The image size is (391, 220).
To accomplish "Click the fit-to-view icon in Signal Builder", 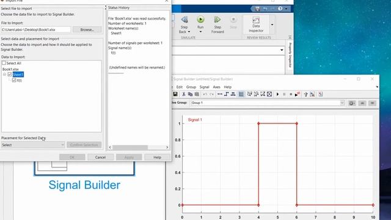I will (269, 94).
